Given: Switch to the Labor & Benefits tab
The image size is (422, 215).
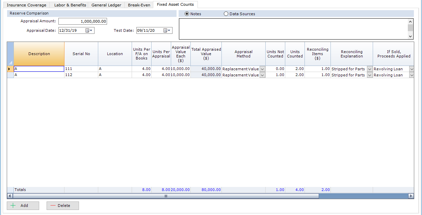Looking at the screenshot, I should tap(70, 5).
